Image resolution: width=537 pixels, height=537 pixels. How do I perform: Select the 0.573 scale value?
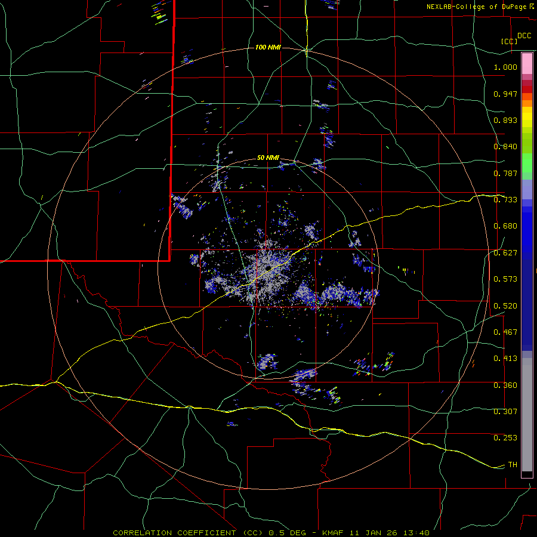[x=505, y=279]
